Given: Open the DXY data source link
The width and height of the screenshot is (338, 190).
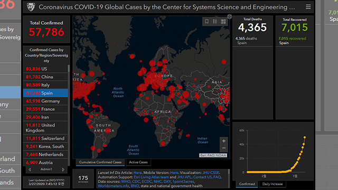Looking at the screenshot, I should click(167, 182).
